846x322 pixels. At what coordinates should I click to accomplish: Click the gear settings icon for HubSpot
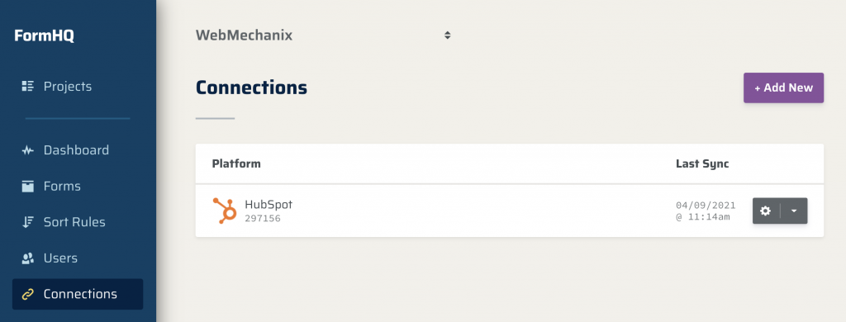pos(766,211)
